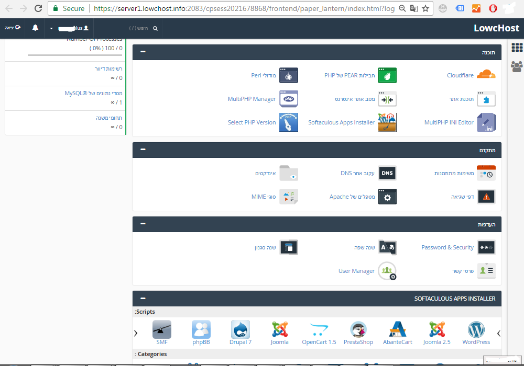Open the grid home sidebar item

[517, 48]
